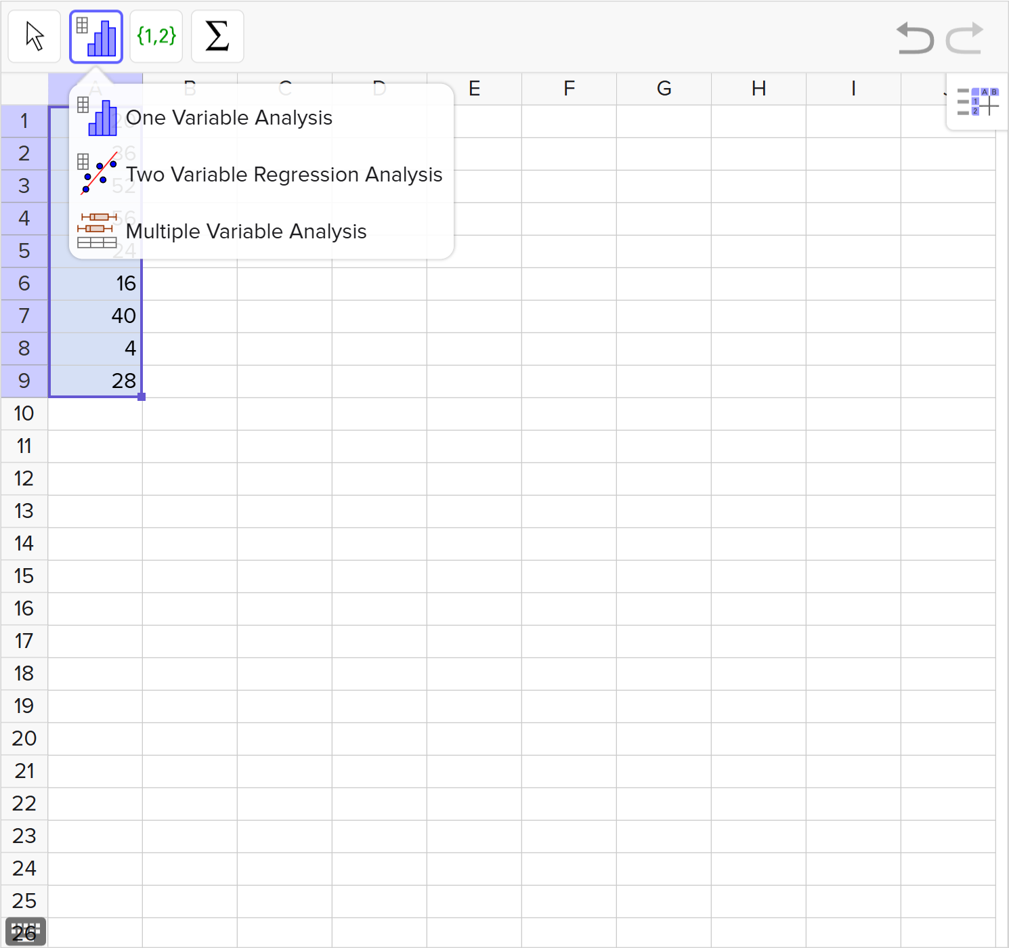
Task: Select row 6 header
Action: point(24,284)
